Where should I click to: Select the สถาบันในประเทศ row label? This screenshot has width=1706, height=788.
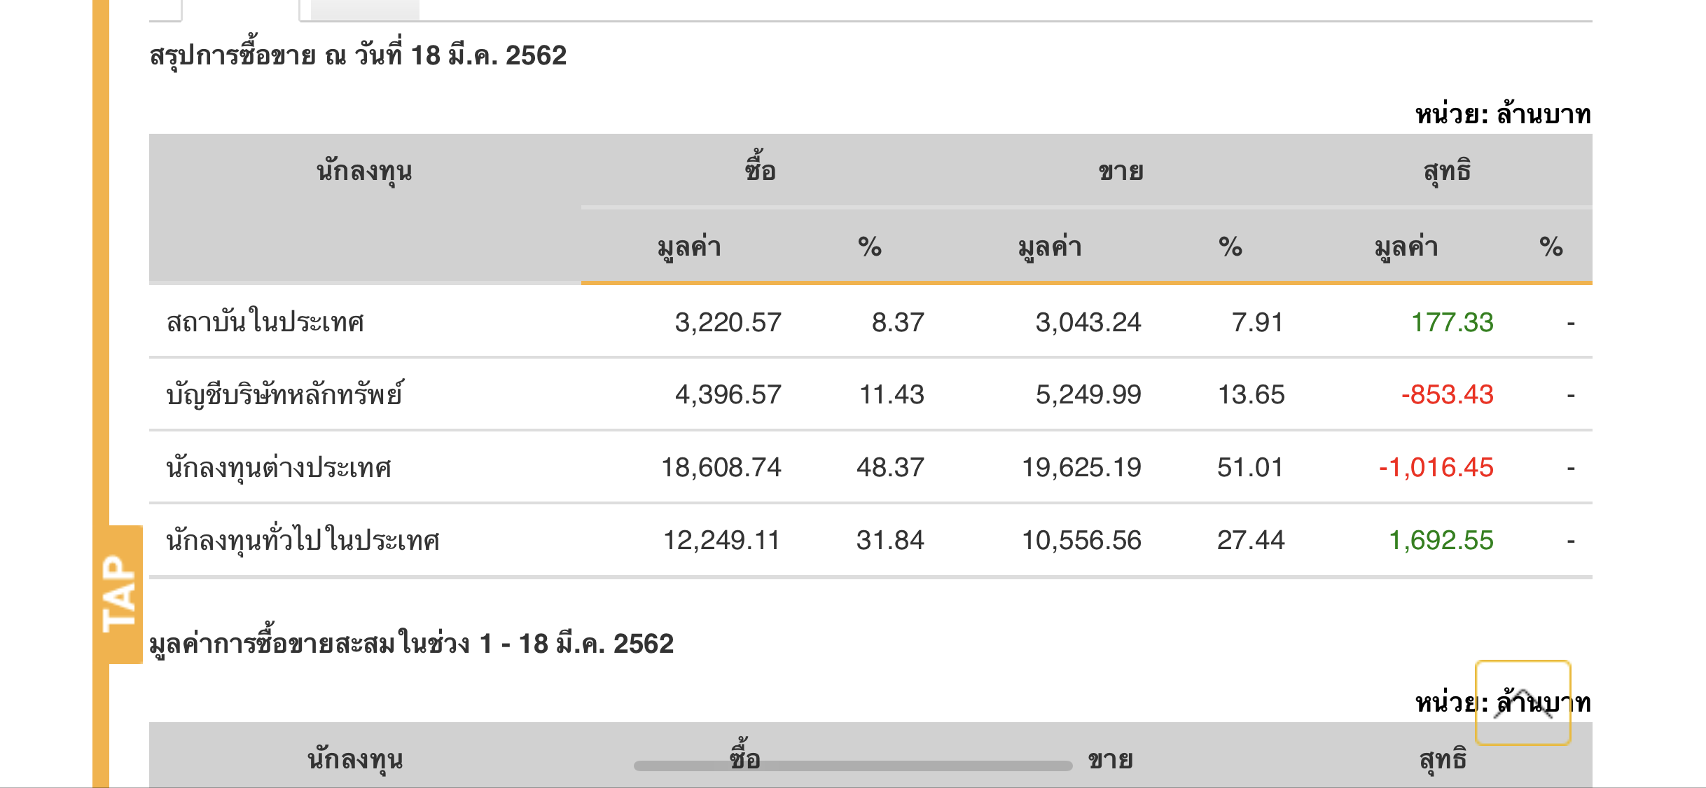pos(265,323)
